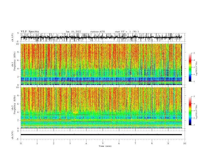Click tick label "10" on the Time (min) axis
Viewport: 208px width, 161px height.
pyautogui.click(x=185, y=143)
